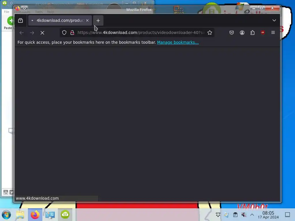Open Help menu in 4K Video Downloader window
The height and width of the screenshot is (221, 295).
50,12
